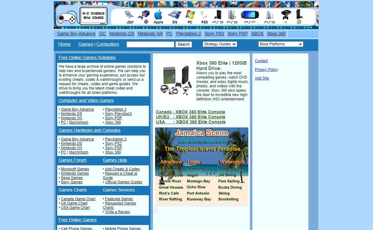Viewport: 373px width, 230px height.
Task: Open the Games link beside Computers
Action: click(x=86, y=44)
